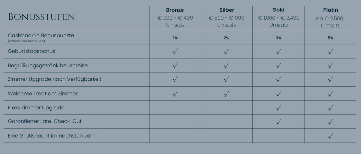Select the Bronze tier column header
This screenshot has width=361, height=154.
tap(175, 10)
